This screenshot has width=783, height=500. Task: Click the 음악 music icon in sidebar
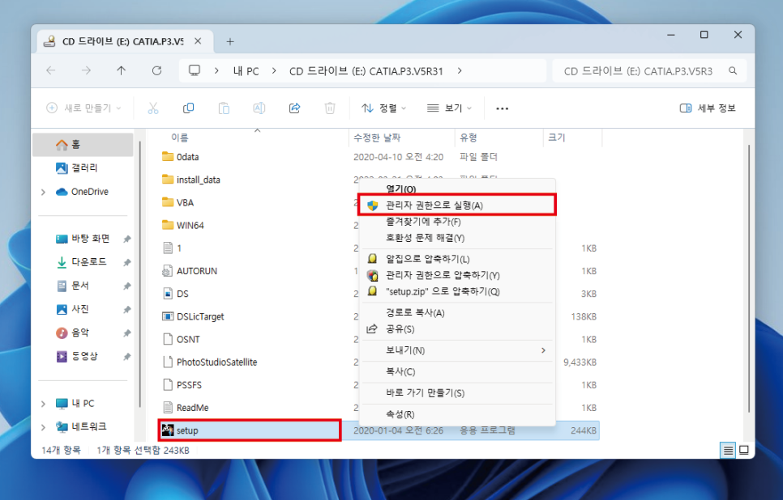click(62, 333)
